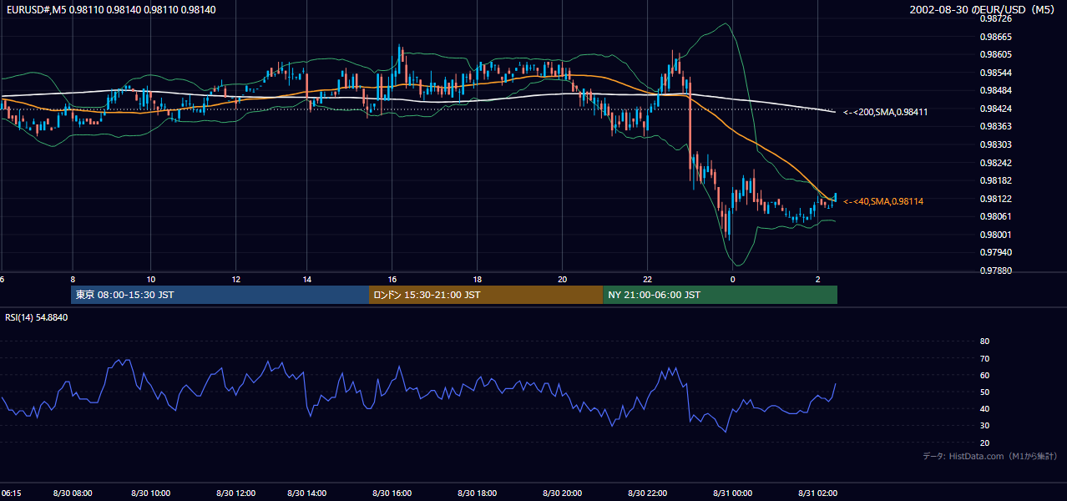Click the 8/30 12:00 bottom axis label

[x=235, y=493]
